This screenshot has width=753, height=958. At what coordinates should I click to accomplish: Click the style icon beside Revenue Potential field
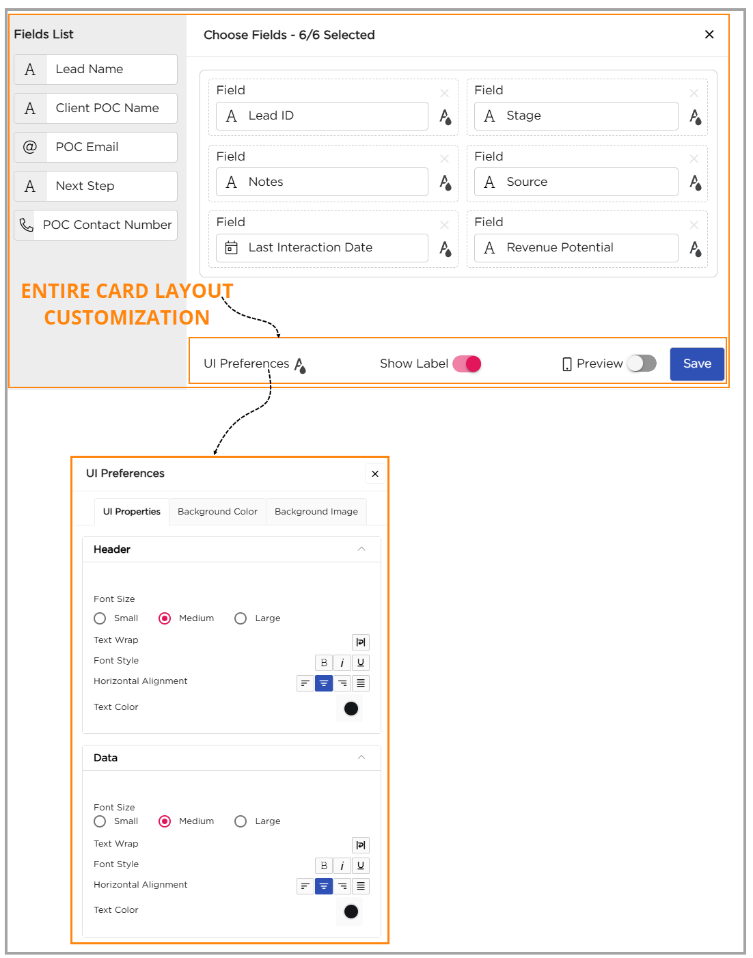coord(695,249)
